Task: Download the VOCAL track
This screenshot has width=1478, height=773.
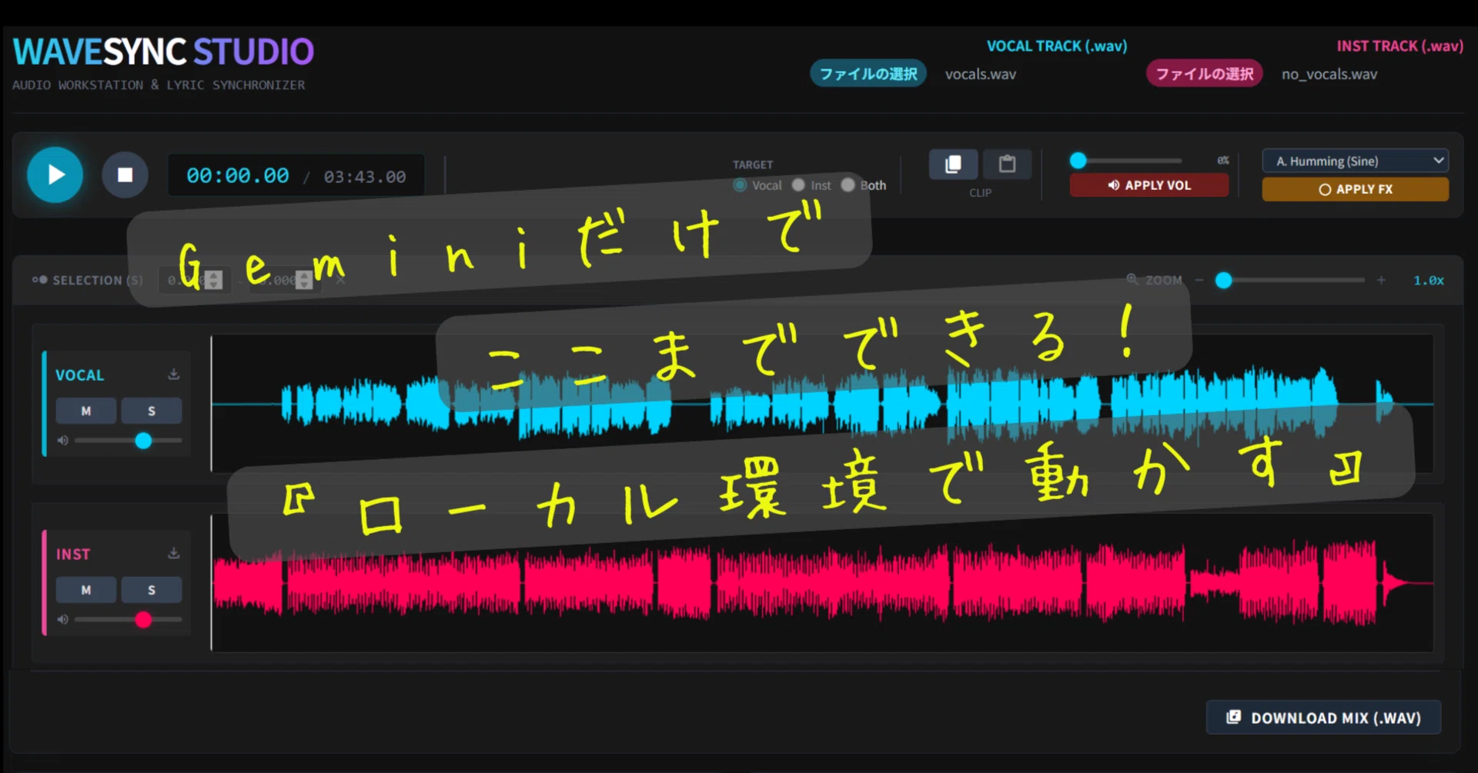Action: (x=174, y=375)
